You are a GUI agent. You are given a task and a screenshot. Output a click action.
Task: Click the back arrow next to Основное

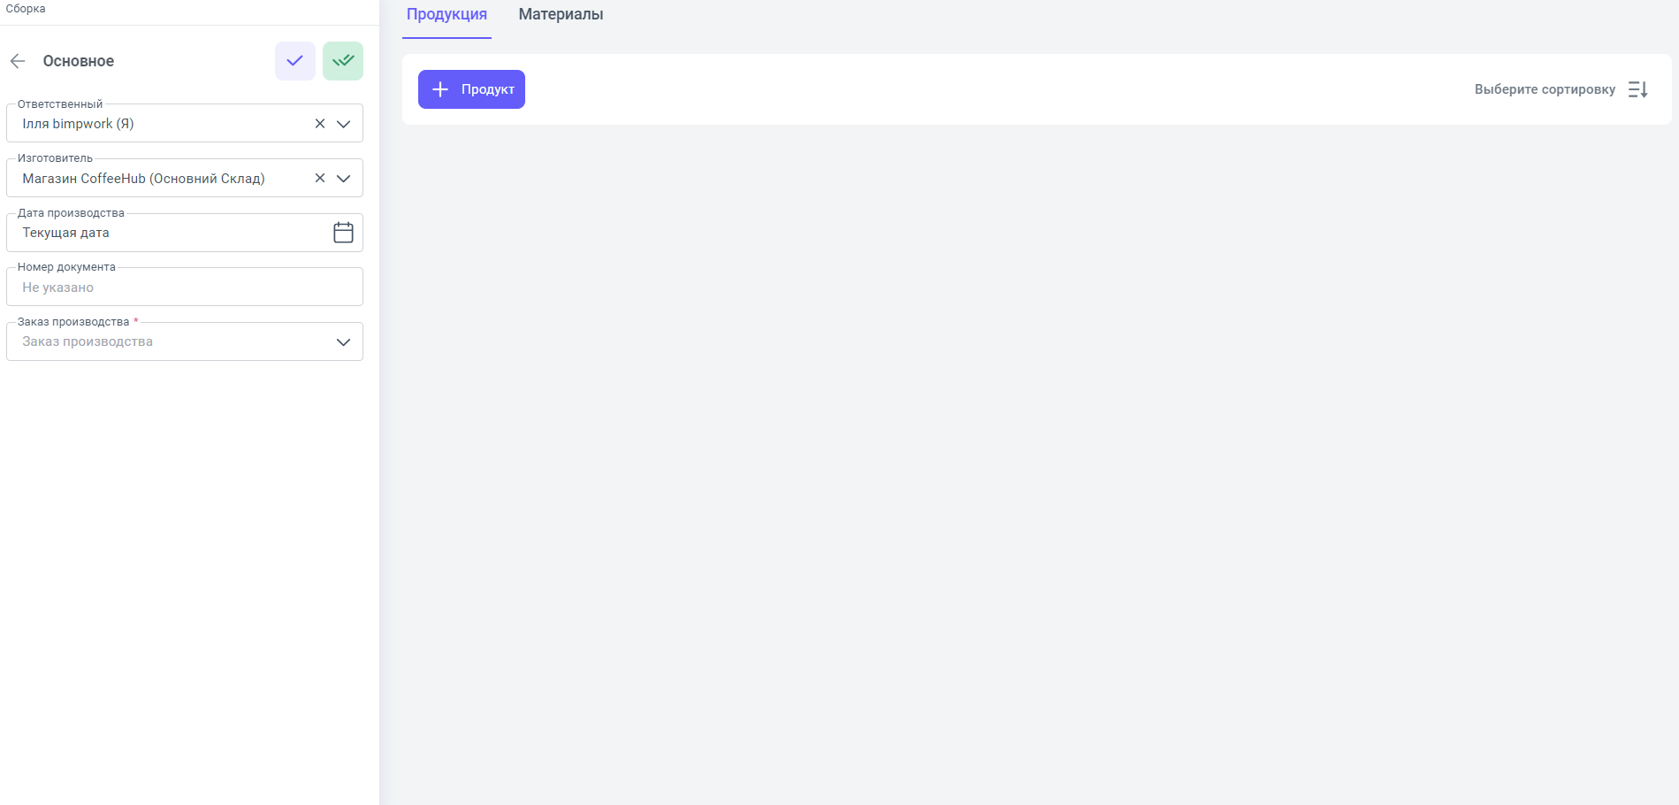(18, 61)
